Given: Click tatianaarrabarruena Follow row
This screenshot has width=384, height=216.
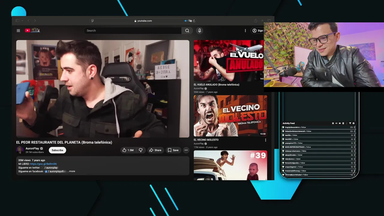Looking at the screenshot, I should pos(319,151).
